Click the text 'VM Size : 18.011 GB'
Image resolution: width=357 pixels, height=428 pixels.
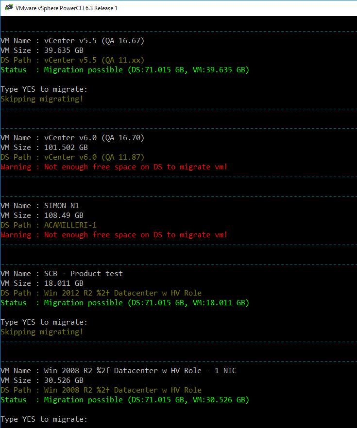point(42,283)
